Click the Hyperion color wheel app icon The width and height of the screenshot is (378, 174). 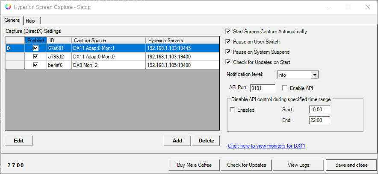pyautogui.click(x=8, y=7)
